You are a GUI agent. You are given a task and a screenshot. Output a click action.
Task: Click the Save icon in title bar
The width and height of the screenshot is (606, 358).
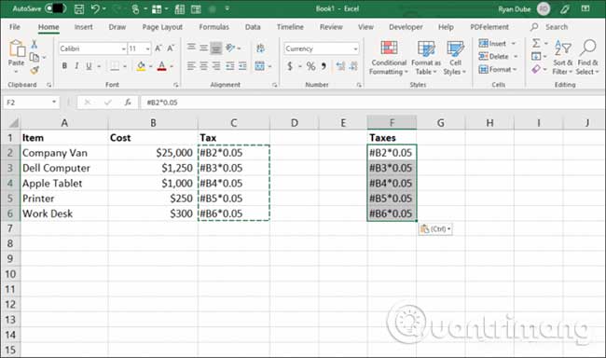(x=79, y=9)
